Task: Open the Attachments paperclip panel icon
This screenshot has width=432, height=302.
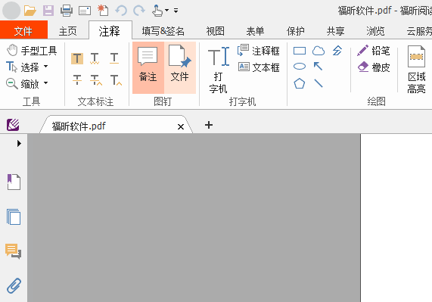Action: [14, 285]
